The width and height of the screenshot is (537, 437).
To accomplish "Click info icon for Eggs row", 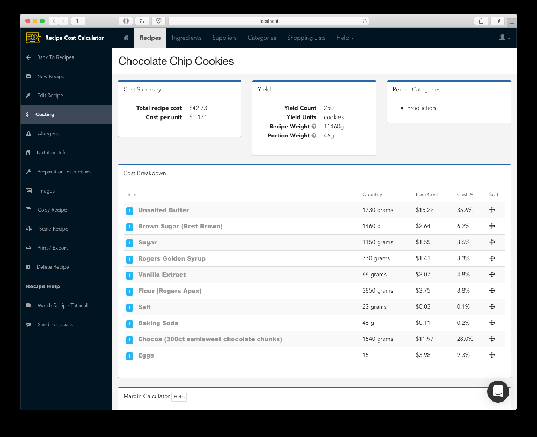I will click(129, 356).
